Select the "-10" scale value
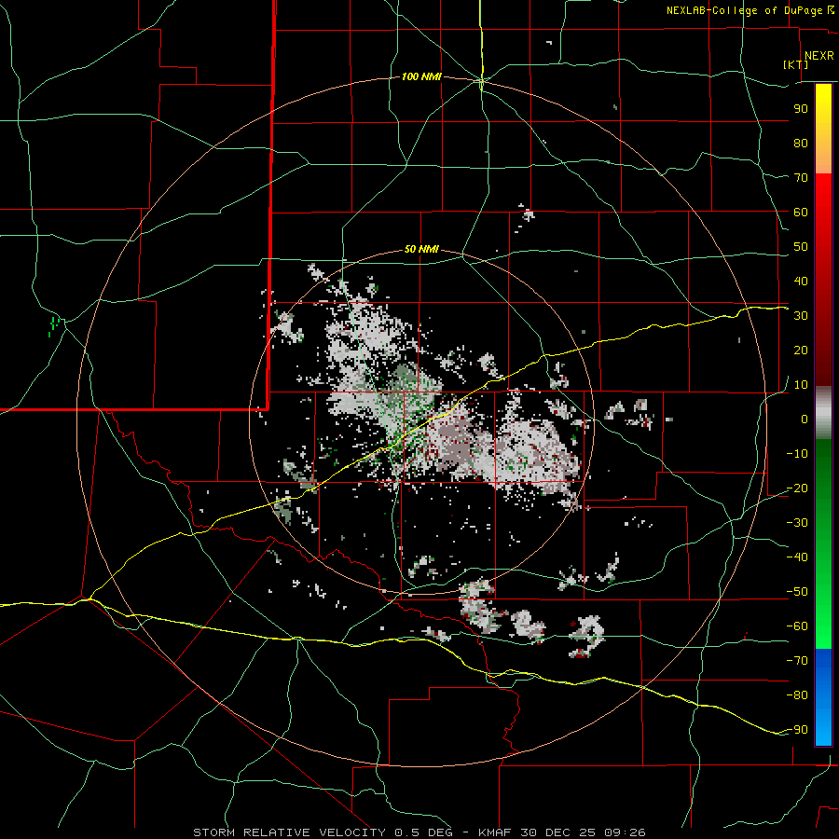839x839 pixels. point(797,454)
